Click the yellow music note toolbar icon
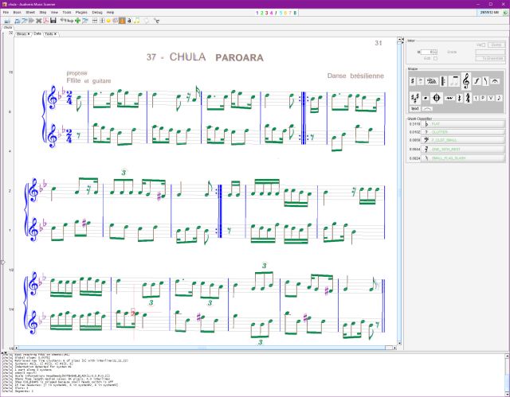 (x=136, y=21)
